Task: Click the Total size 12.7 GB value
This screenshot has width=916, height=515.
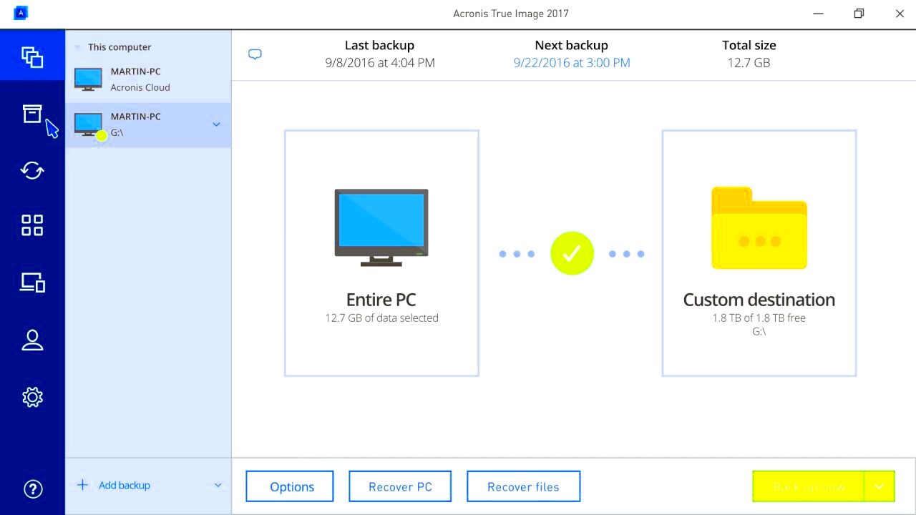Action: pyautogui.click(x=749, y=63)
